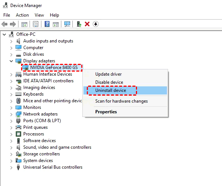Open the View menu
The width and height of the screenshot is (222, 186).
tap(39, 15)
